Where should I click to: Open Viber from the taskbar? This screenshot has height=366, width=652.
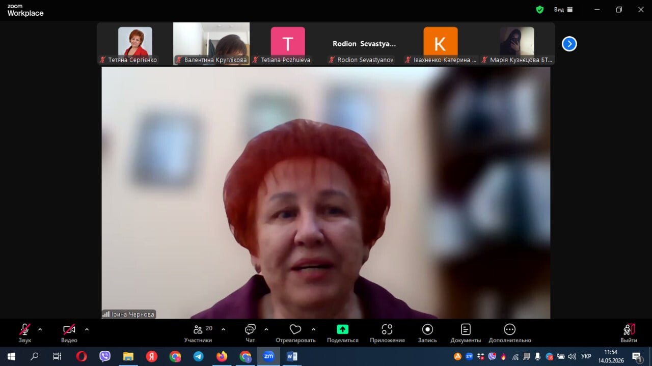105,356
